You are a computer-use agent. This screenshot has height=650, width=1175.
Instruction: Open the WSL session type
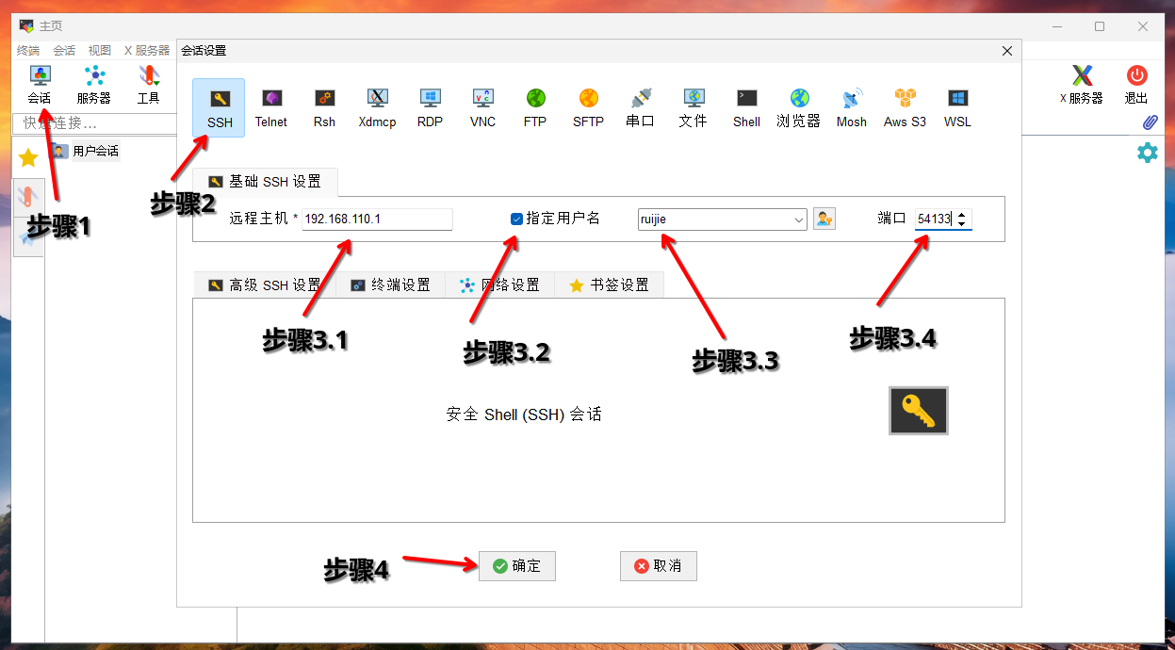(x=956, y=106)
